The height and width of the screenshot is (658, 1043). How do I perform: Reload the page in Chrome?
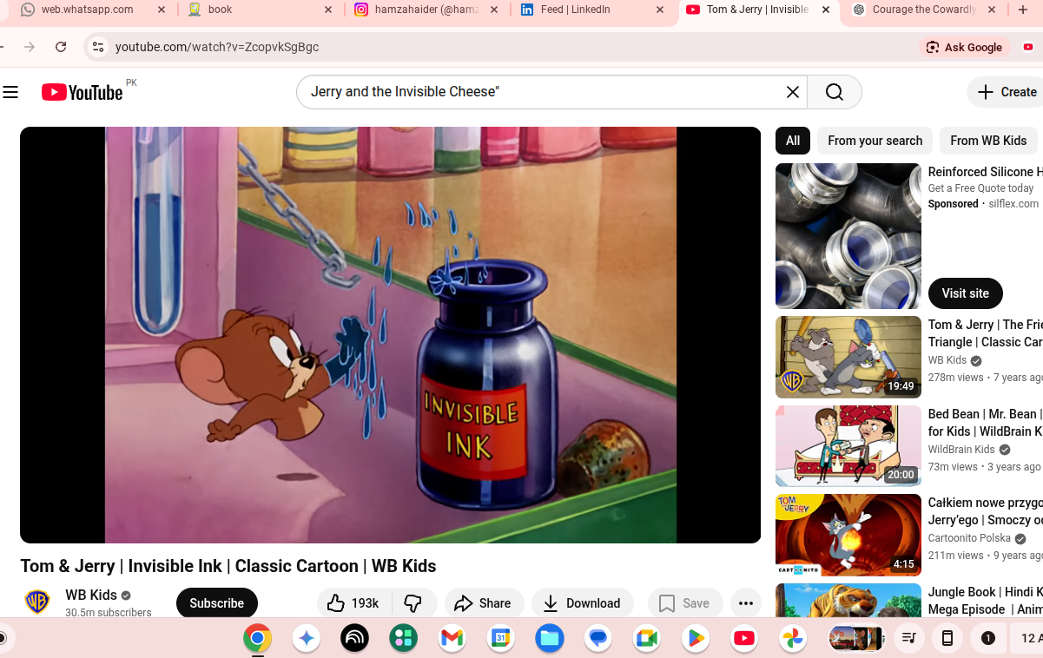[x=61, y=47]
